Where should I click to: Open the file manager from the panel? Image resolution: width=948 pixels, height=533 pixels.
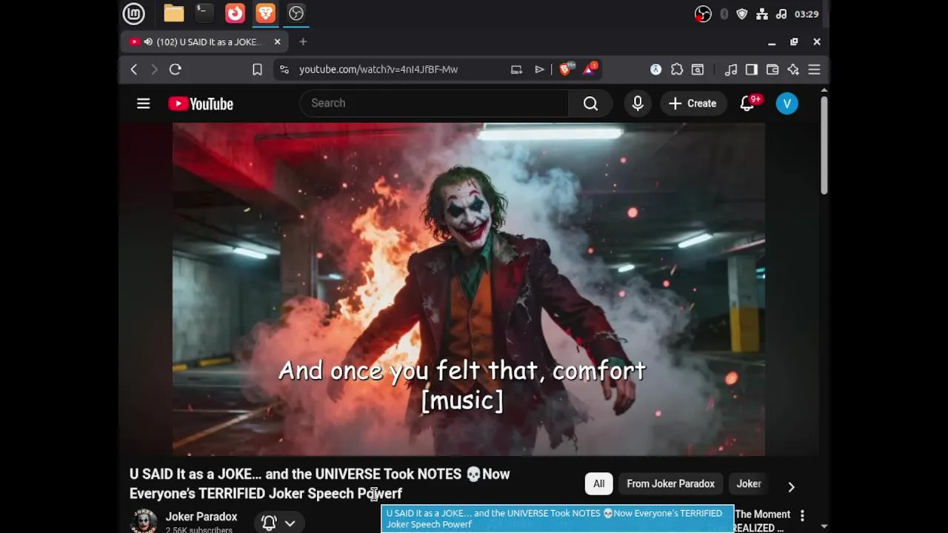tap(173, 13)
